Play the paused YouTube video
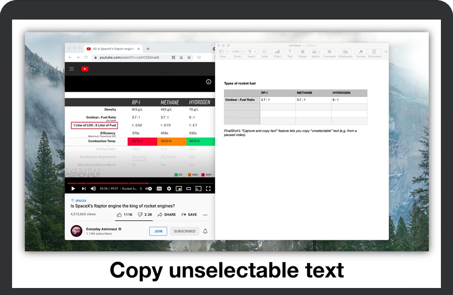The image size is (453, 295). tap(73, 188)
